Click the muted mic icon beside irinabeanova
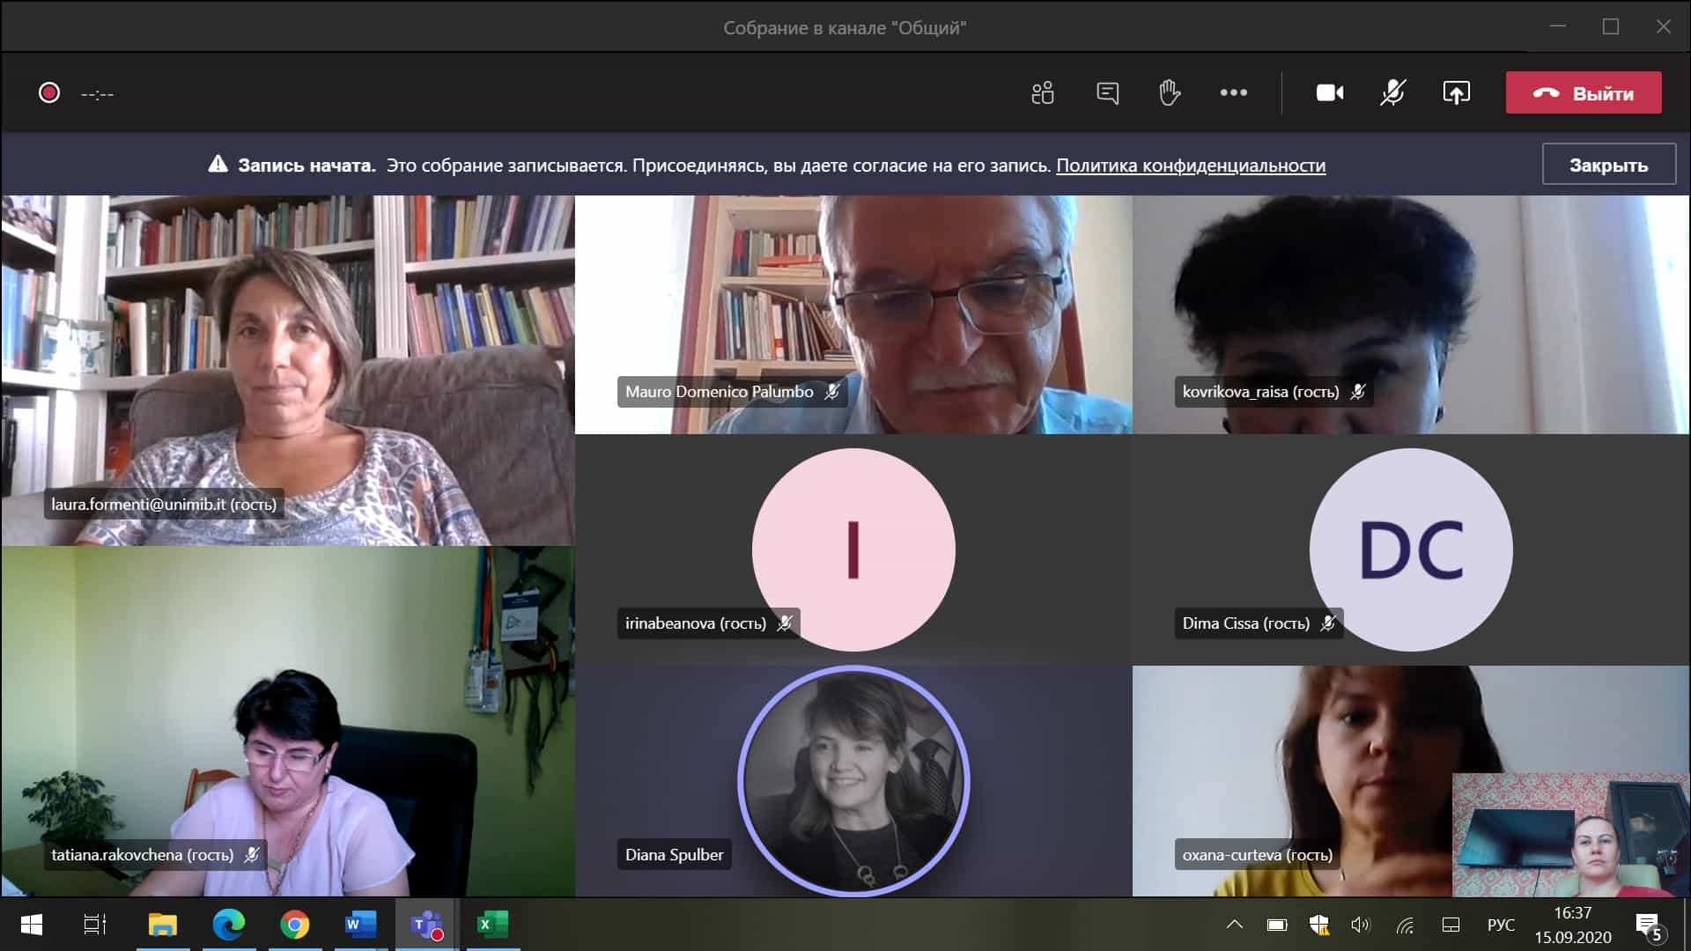1691x951 pixels. pyautogui.click(x=785, y=623)
